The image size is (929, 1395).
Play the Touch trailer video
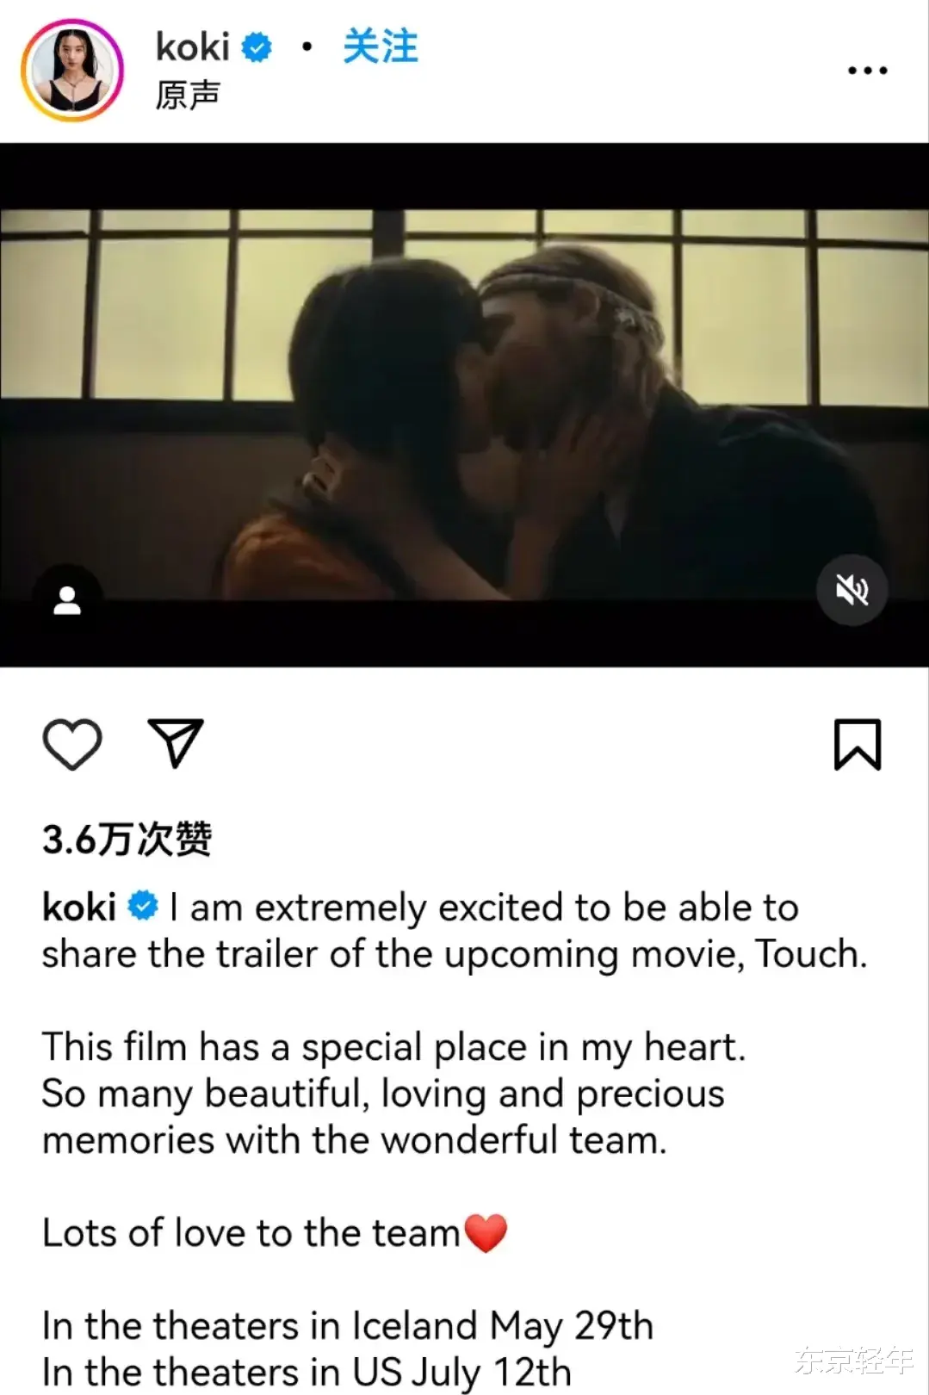(x=464, y=405)
